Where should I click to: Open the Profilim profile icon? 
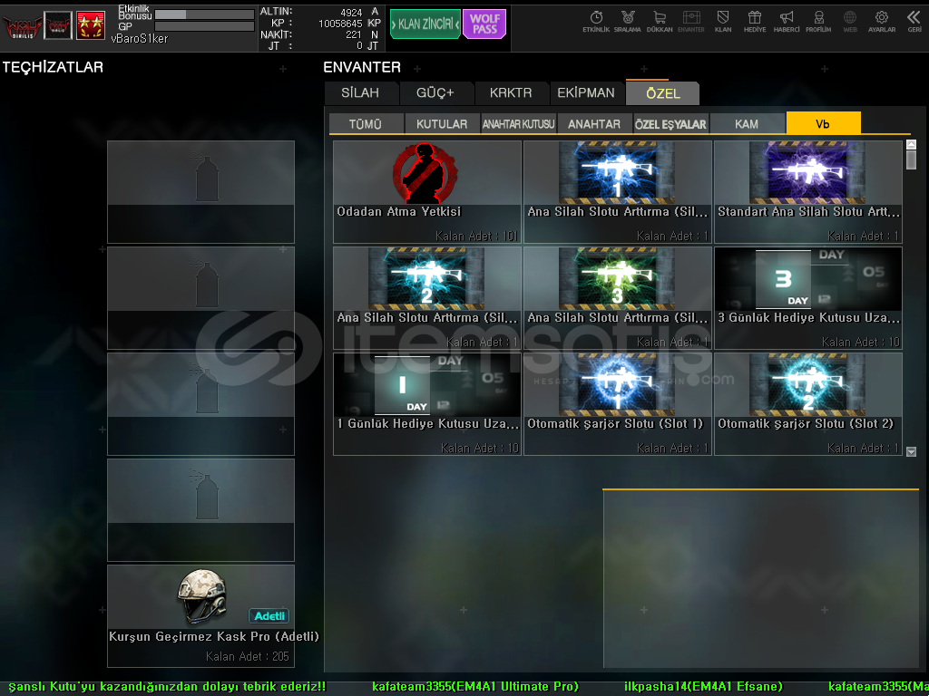click(x=818, y=22)
